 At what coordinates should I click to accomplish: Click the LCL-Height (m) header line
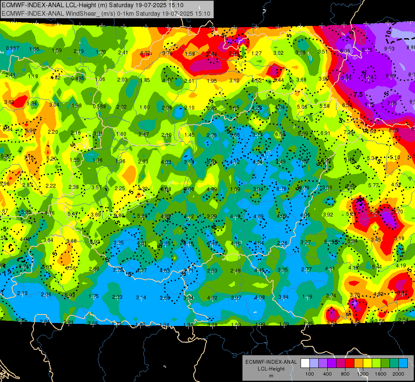point(92,5)
